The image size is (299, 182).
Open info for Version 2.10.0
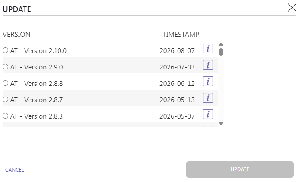208,49
